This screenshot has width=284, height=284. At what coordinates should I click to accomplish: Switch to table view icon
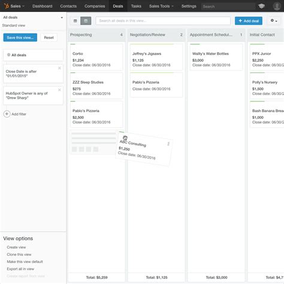click(75, 21)
